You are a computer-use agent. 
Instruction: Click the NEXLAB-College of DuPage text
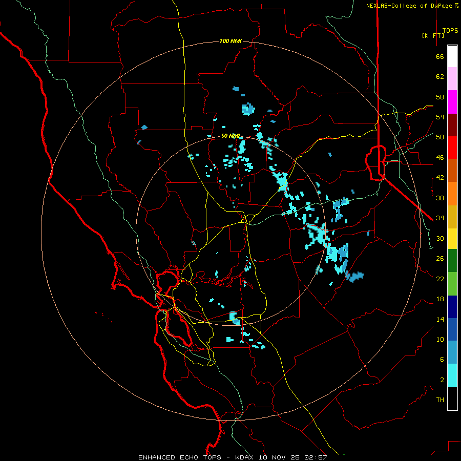pyautogui.click(x=409, y=6)
